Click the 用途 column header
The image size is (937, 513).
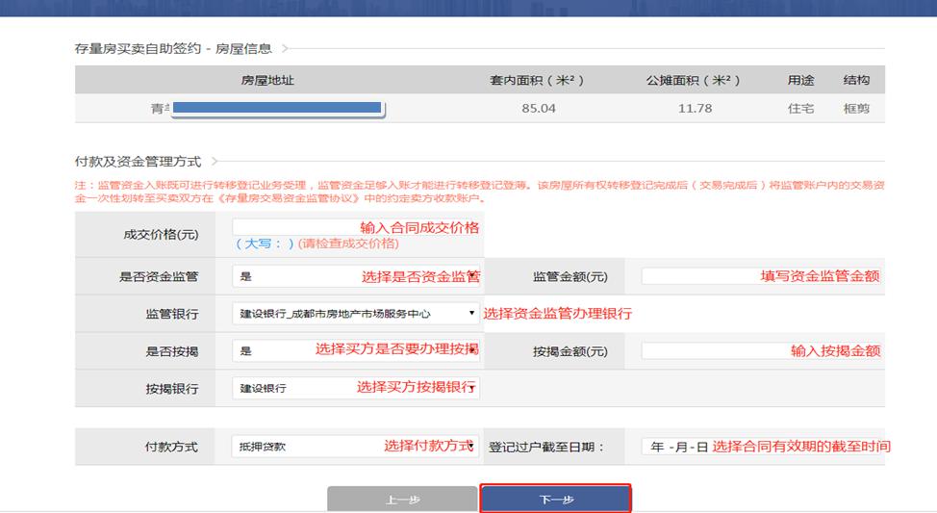coord(800,80)
